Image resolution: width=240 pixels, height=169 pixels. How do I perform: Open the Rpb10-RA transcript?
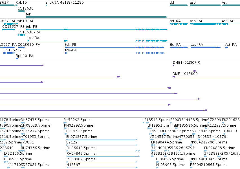[x=17, y=24]
